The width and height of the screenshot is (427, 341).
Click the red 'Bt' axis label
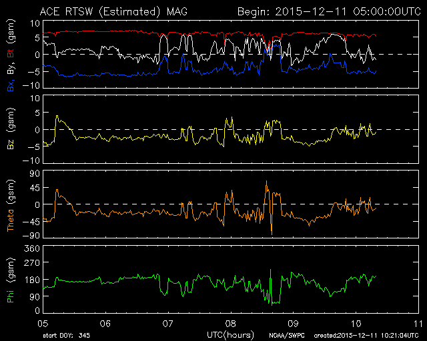pos(11,52)
